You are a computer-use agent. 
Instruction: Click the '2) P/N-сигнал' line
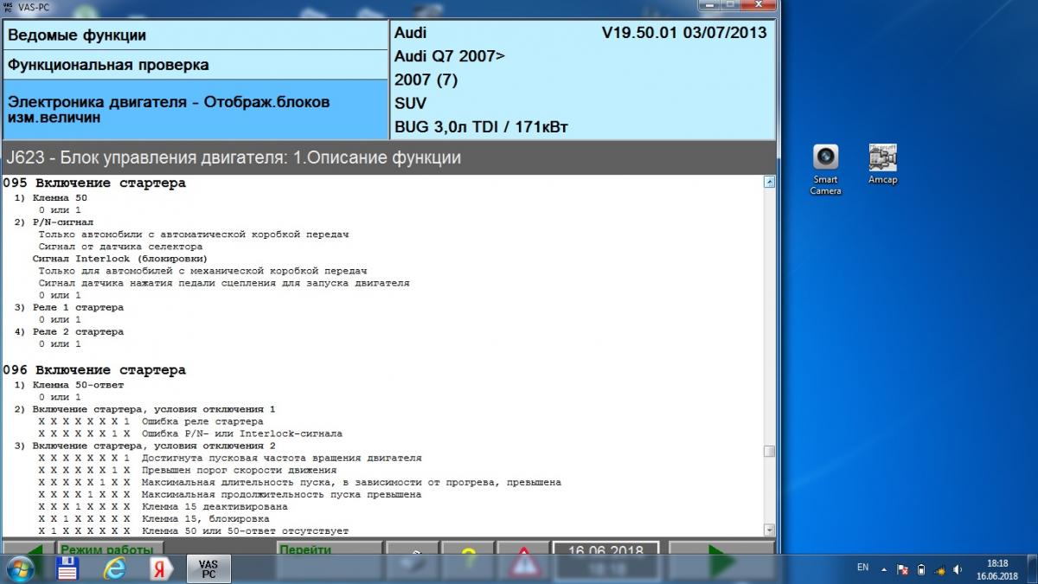pyautogui.click(x=54, y=222)
